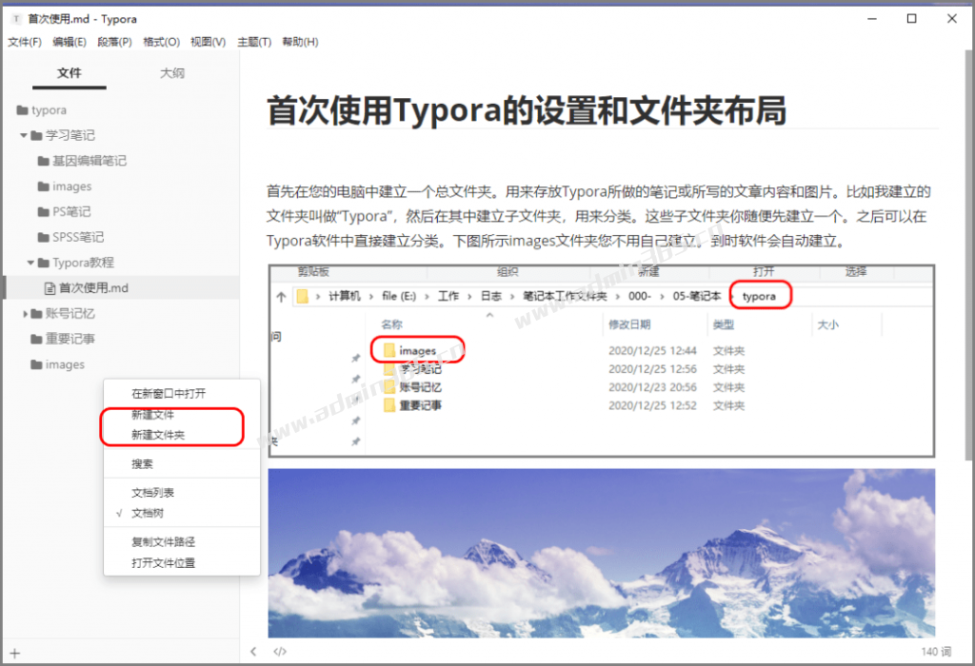Click the 账号记忆 folder icon
This screenshot has width=975, height=666.
pos(37,314)
